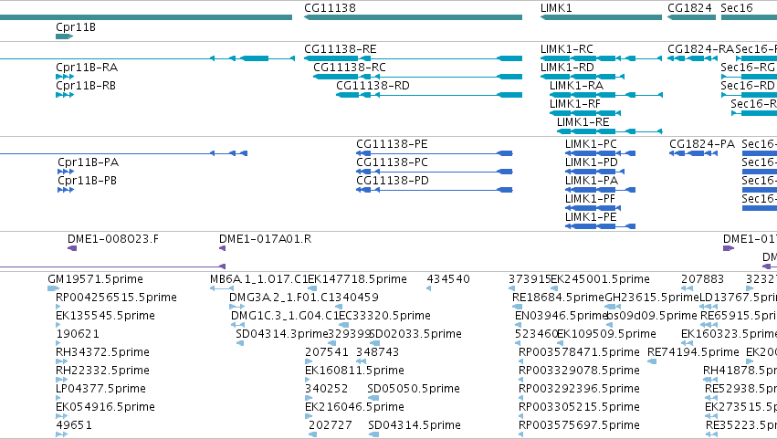Click the LIMK1-PC protein label
The width and height of the screenshot is (777, 439).
coord(591,144)
